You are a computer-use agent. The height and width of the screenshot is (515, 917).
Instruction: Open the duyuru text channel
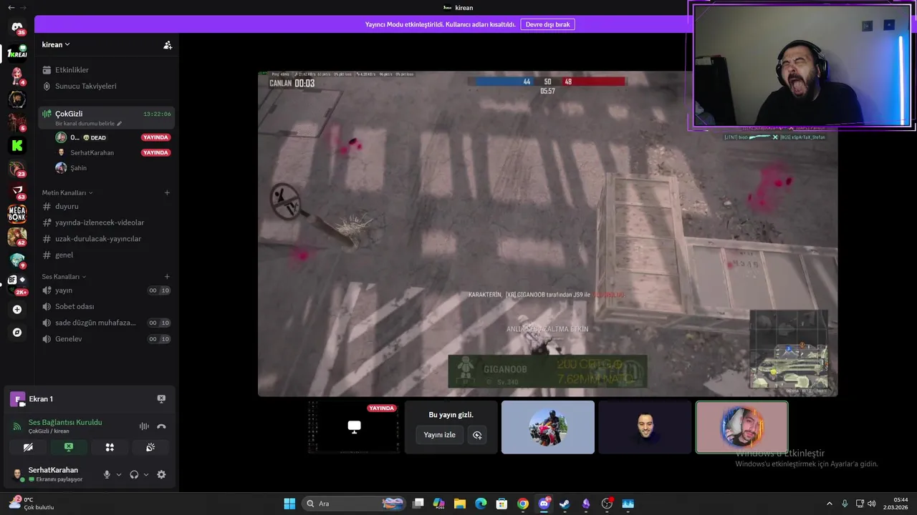(106, 206)
